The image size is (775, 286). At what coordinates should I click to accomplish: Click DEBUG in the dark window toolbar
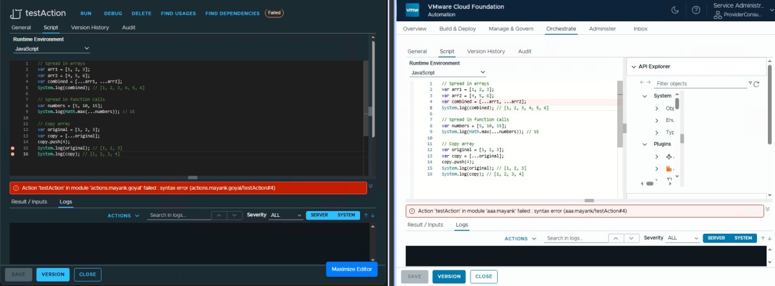click(x=113, y=14)
